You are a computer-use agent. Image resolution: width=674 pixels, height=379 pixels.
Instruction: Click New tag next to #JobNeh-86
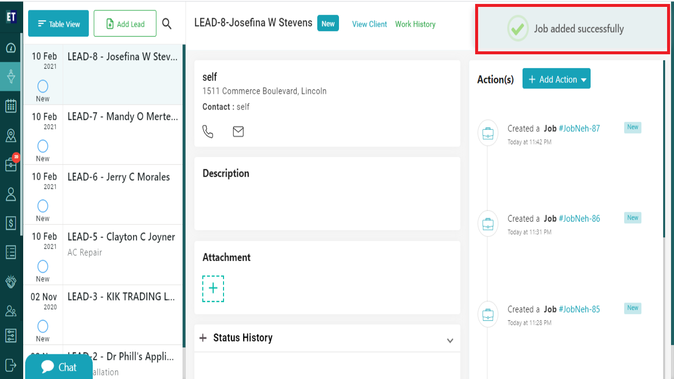pyautogui.click(x=633, y=218)
